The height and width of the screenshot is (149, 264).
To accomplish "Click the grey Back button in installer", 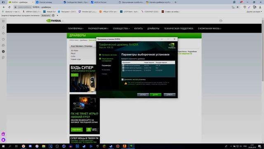I will tap(143, 95).
